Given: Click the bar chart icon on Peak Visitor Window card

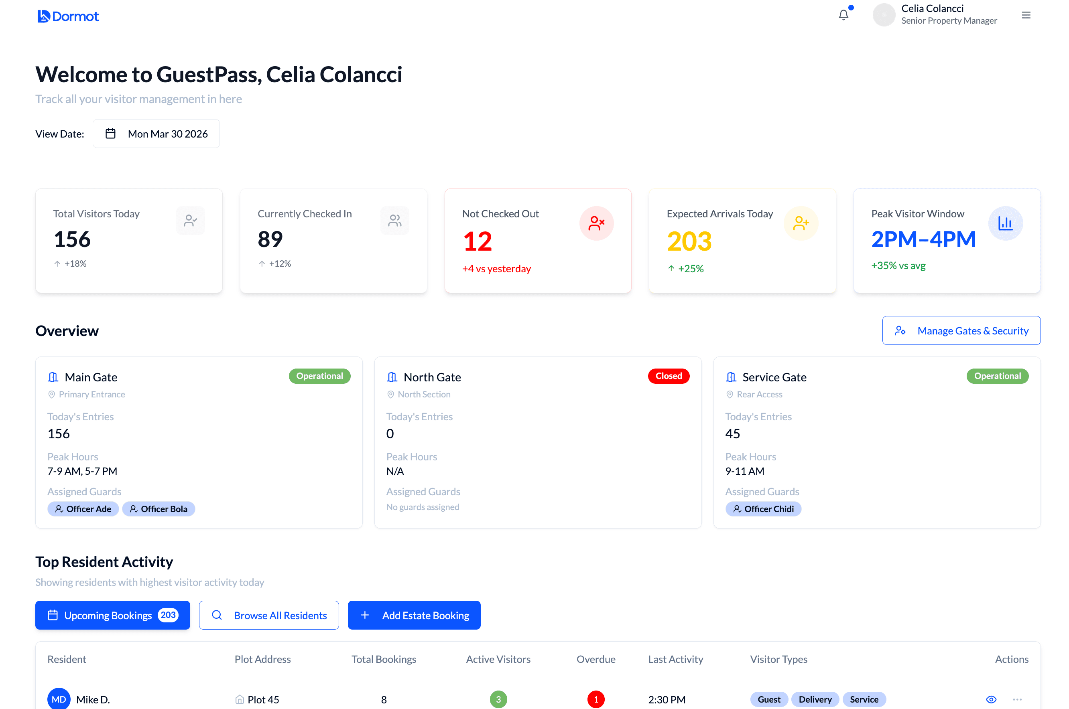Looking at the screenshot, I should tap(1005, 223).
